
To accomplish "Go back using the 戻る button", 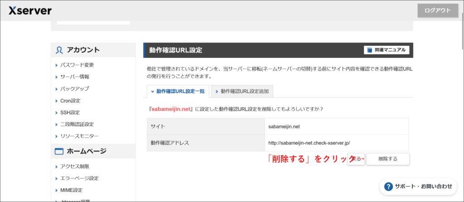I will click(x=356, y=159).
